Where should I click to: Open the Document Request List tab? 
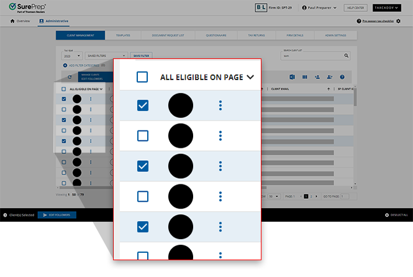point(168,35)
